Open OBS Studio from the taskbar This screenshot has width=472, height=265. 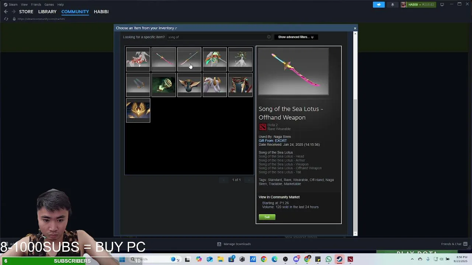click(285, 259)
